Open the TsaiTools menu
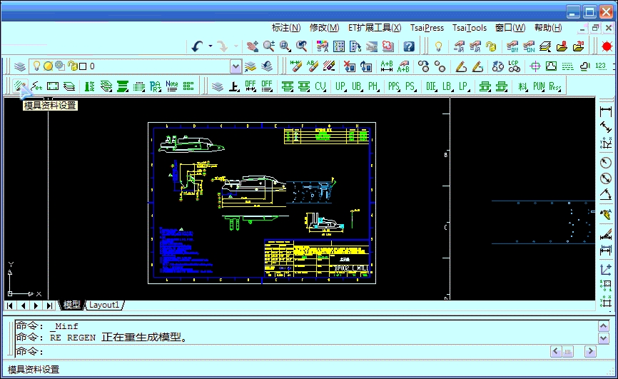618x379 pixels. pos(470,28)
